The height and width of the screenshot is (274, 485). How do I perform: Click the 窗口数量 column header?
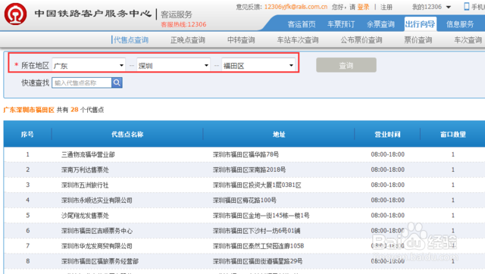coord(453,135)
